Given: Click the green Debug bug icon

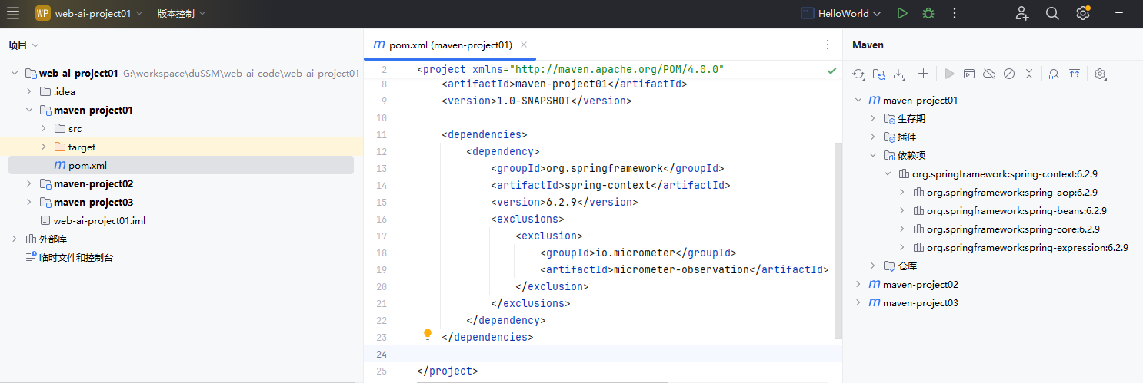Looking at the screenshot, I should (928, 13).
